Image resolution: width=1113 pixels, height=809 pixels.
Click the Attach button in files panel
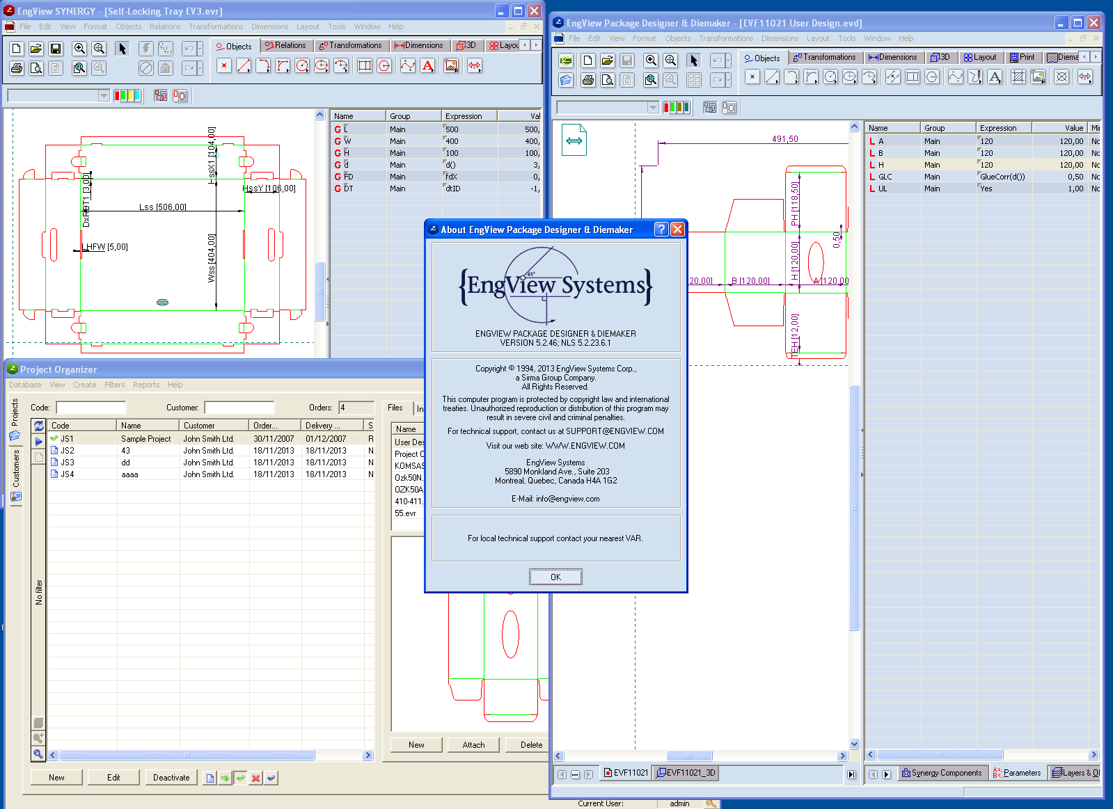point(473,745)
